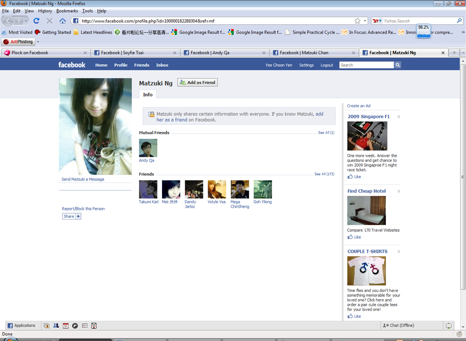This screenshot has height=341, width=466.
Task: Open the Help menu
Action: (101, 11)
